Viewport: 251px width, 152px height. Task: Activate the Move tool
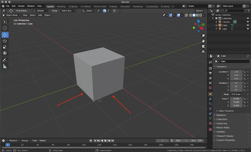coord(5,35)
